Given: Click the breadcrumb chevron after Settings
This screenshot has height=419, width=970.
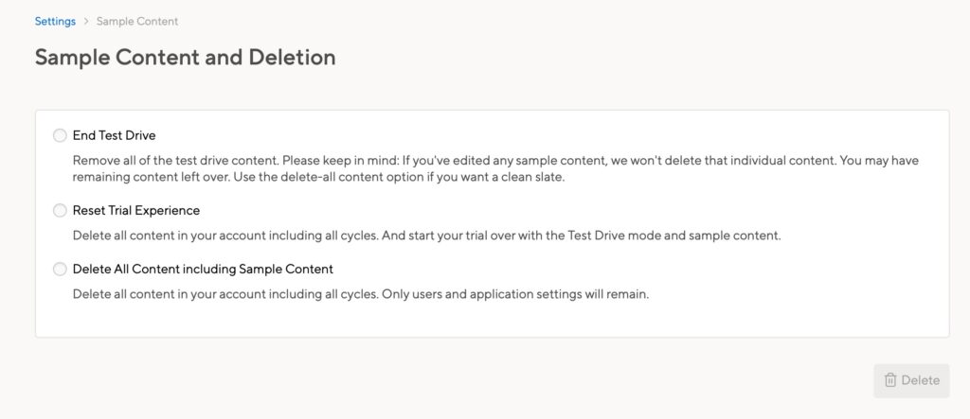Looking at the screenshot, I should (x=86, y=22).
